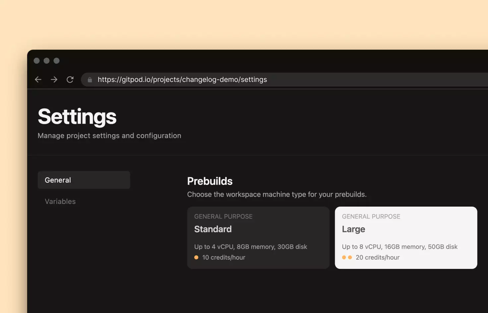Select the Large machine type card
Viewport: 488px width, 313px height.
(x=406, y=238)
